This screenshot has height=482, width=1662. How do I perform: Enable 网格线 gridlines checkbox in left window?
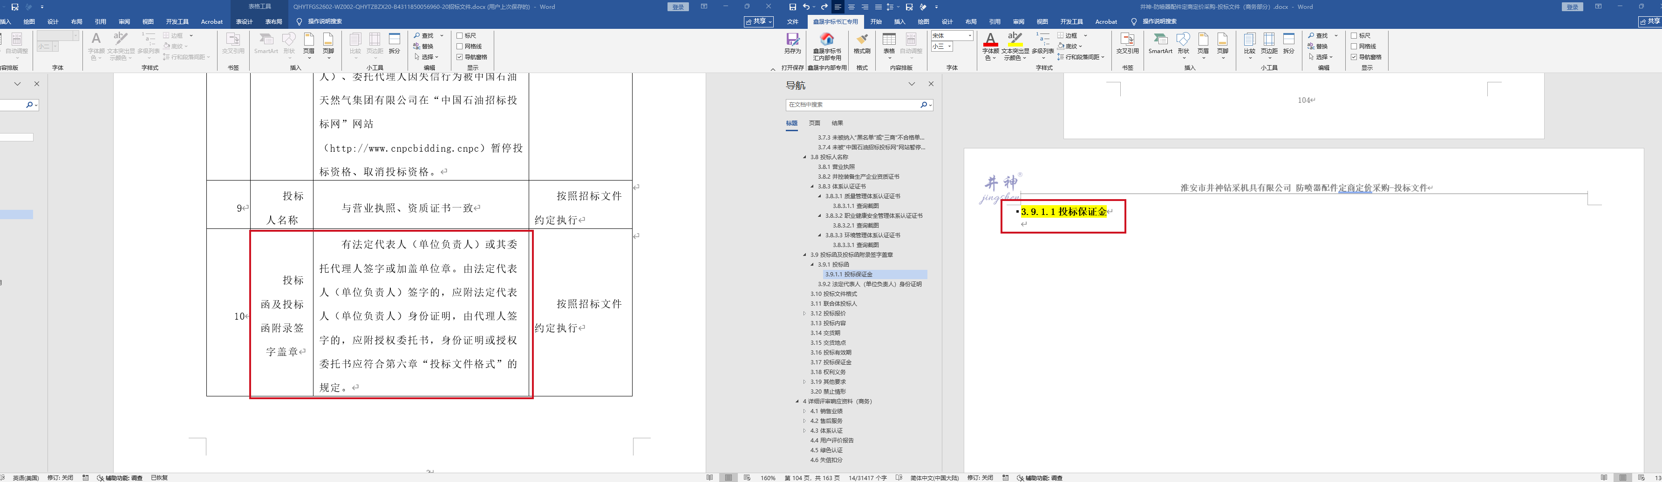coord(459,47)
